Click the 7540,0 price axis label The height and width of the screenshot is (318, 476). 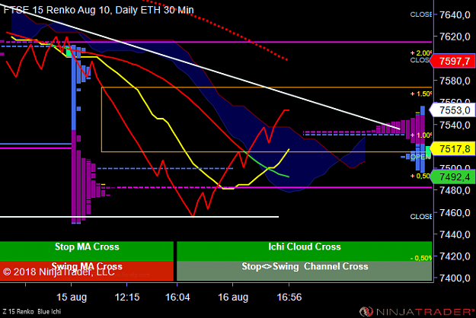(x=455, y=125)
